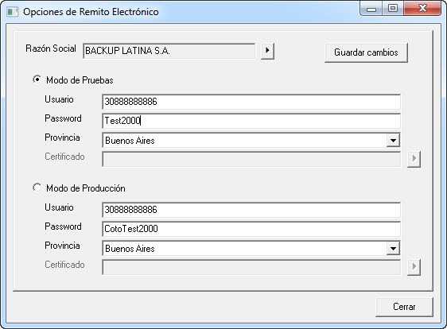Open the Provincia dropdown in Modo de Producción
Image resolution: width=447 pixels, height=329 pixels.
pyautogui.click(x=393, y=249)
